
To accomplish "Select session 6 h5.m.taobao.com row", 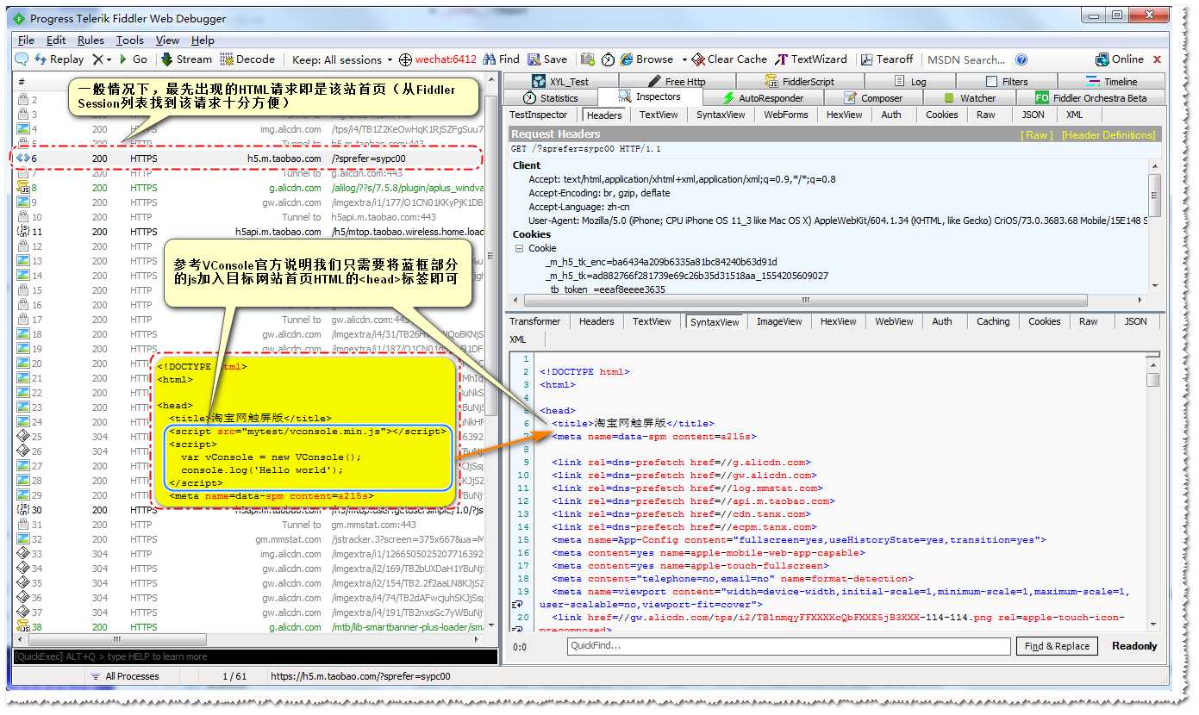I will coord(250,159).
